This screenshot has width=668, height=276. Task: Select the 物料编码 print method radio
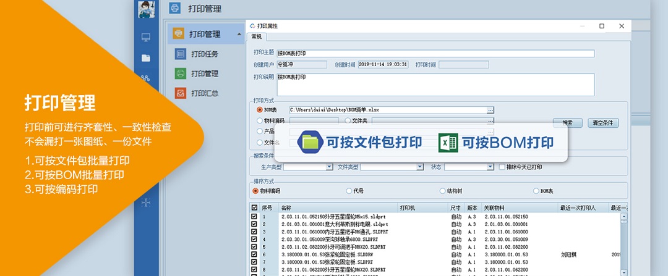coord(259,121)
